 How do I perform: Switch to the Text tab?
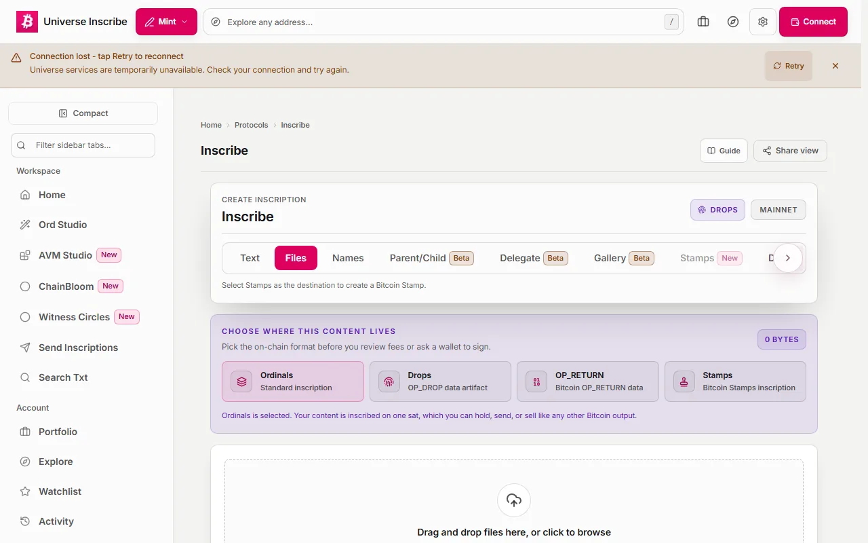click(x=250, y=258)
